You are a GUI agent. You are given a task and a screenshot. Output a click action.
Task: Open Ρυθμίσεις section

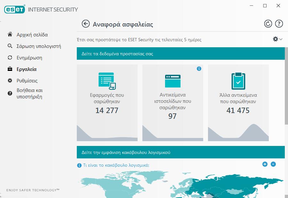(27, 81)
